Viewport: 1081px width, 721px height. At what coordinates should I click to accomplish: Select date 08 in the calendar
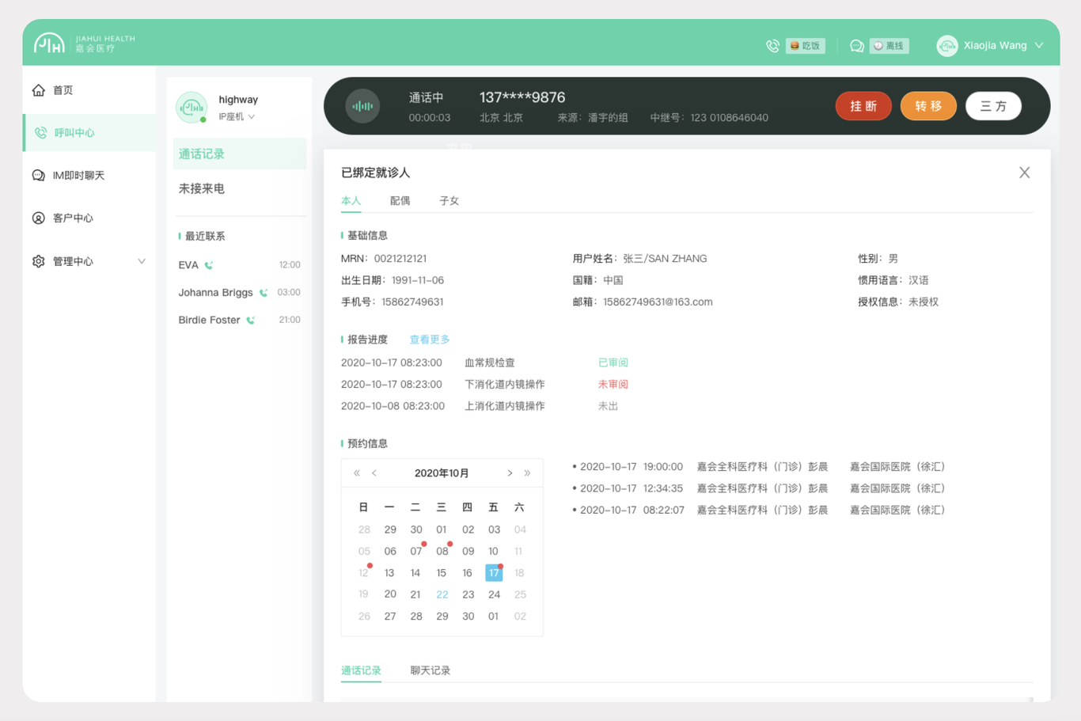[x=442, y=551]
